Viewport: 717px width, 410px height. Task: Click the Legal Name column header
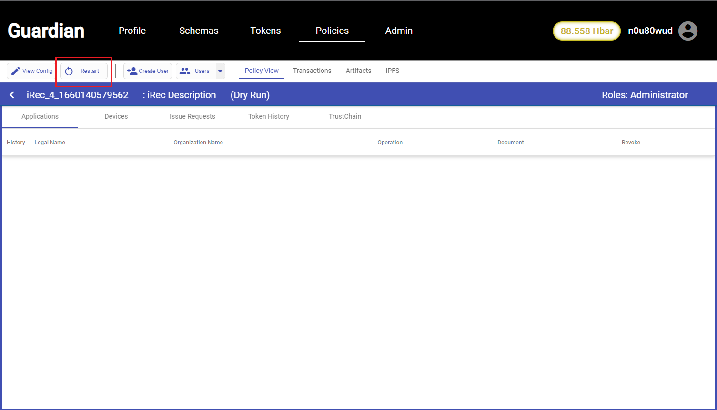(x=50, y=143)
